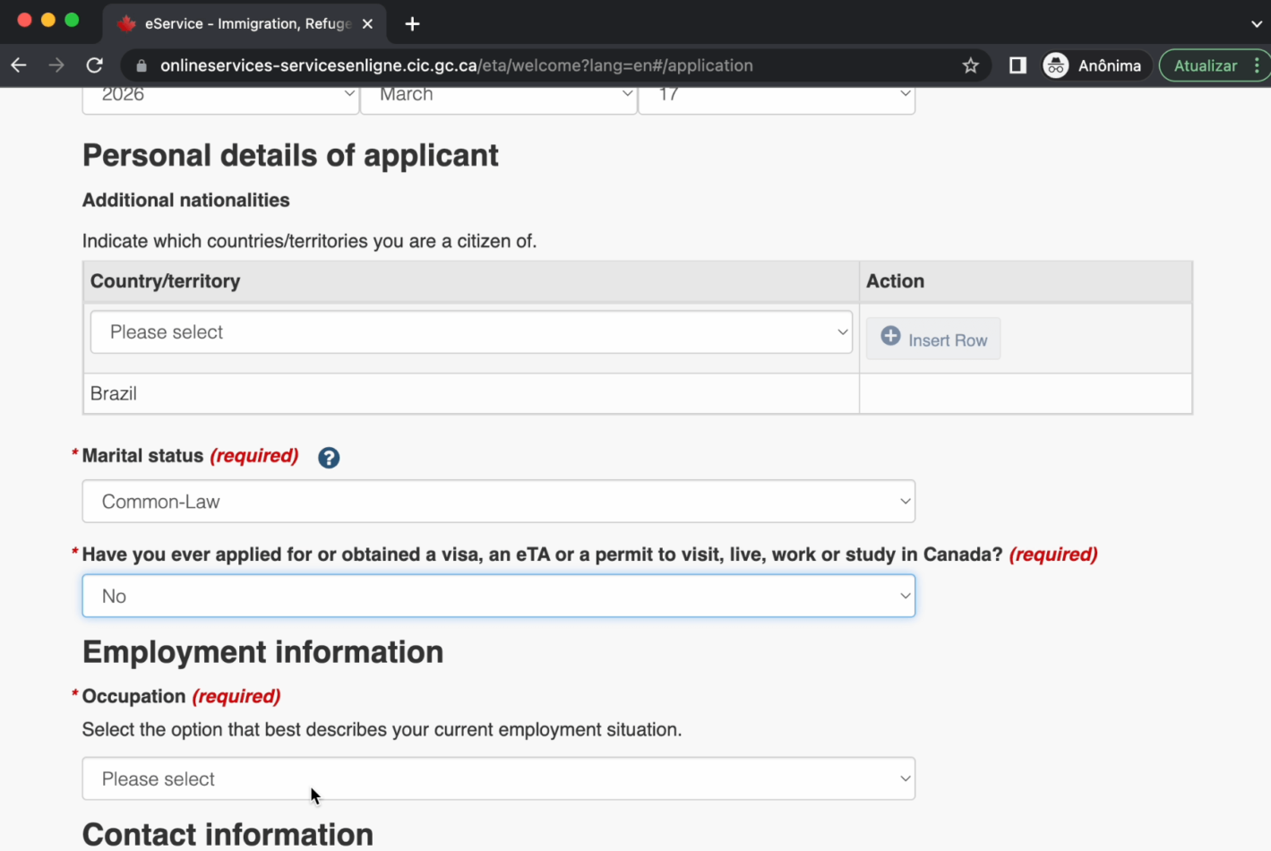Click the Insert Row button
The height and width of the screenshot is (851, 1271).
pos(933,340)
